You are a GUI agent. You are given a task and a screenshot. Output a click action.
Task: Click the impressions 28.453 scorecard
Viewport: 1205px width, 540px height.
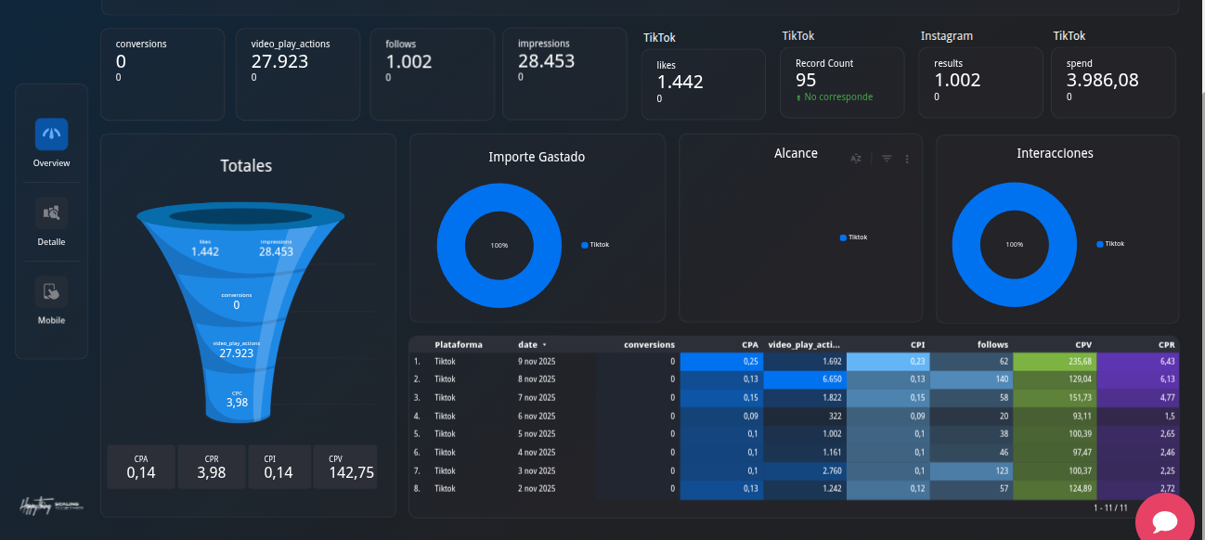pyautogui.click(x=564, y=74)
